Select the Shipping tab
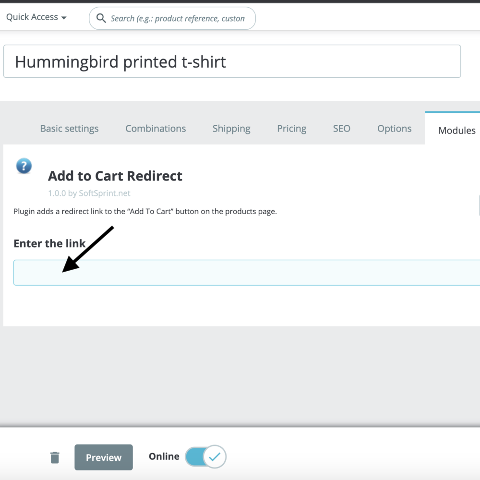Image resolution: width=480 pixels, height=480 pixels. pyautogui.click(x=231, y=129)
